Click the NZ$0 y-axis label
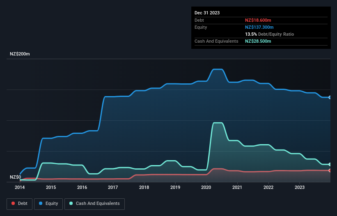The height and width of the screenshot is (216, 337). click(x=16, y=177)
